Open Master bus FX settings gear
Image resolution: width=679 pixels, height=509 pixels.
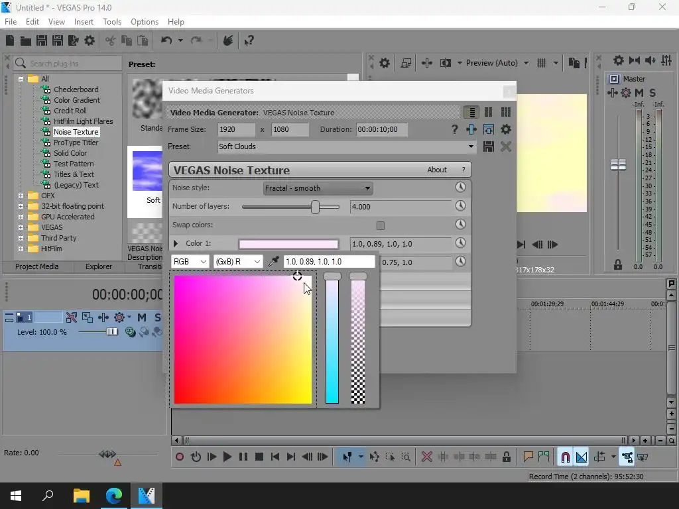coord(626,93)
